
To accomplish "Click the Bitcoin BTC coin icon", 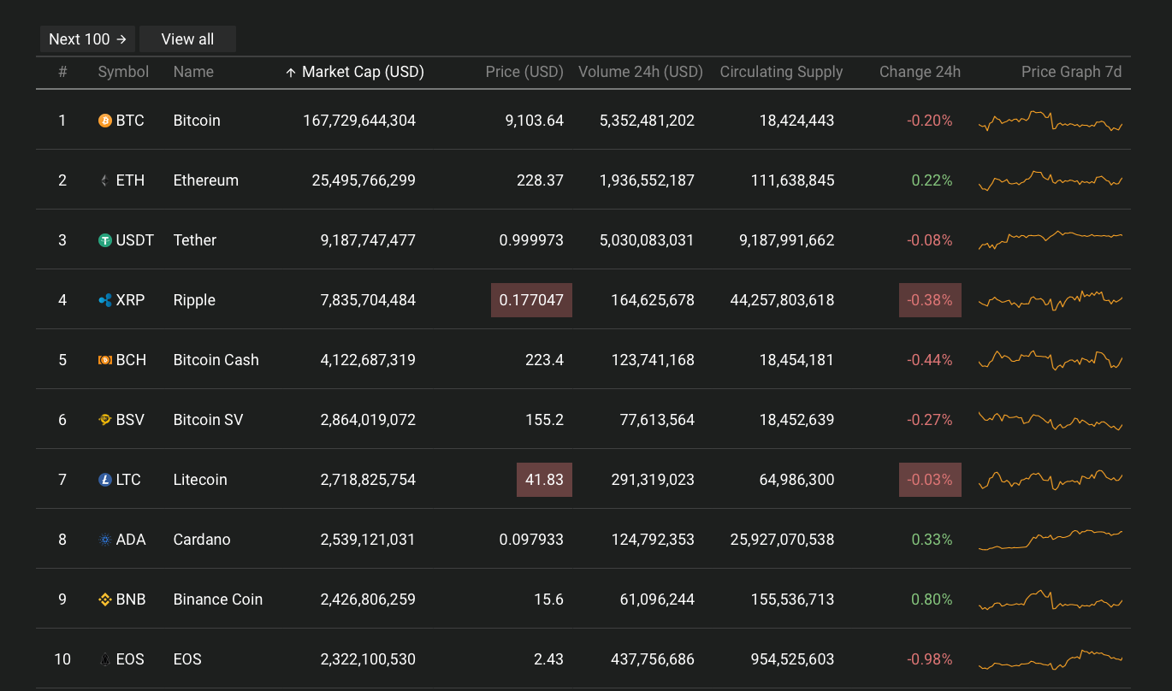I will 105,121.
